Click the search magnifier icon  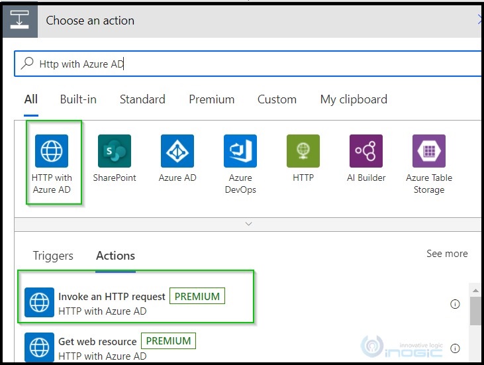point(27,64)
